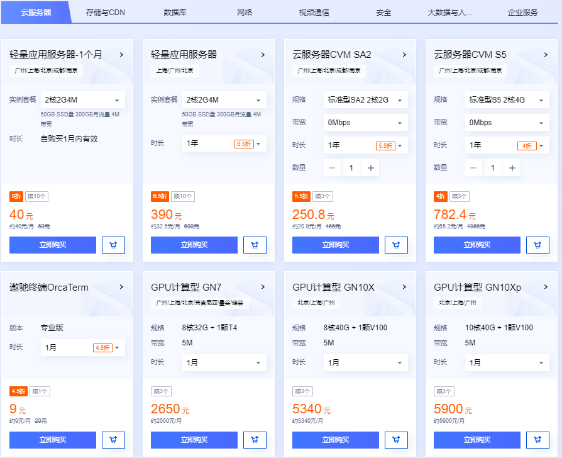Add 遨驰终端OrcaTerm to cart
Screen dimensions: 562x458
click(x=113, y=440)
